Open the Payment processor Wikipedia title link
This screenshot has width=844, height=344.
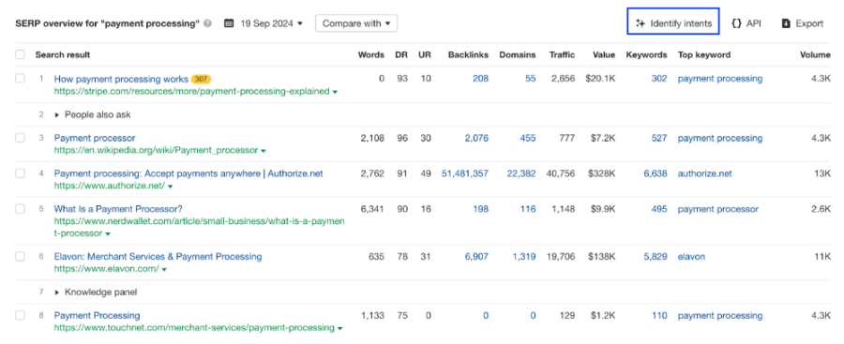click(95, 139)
